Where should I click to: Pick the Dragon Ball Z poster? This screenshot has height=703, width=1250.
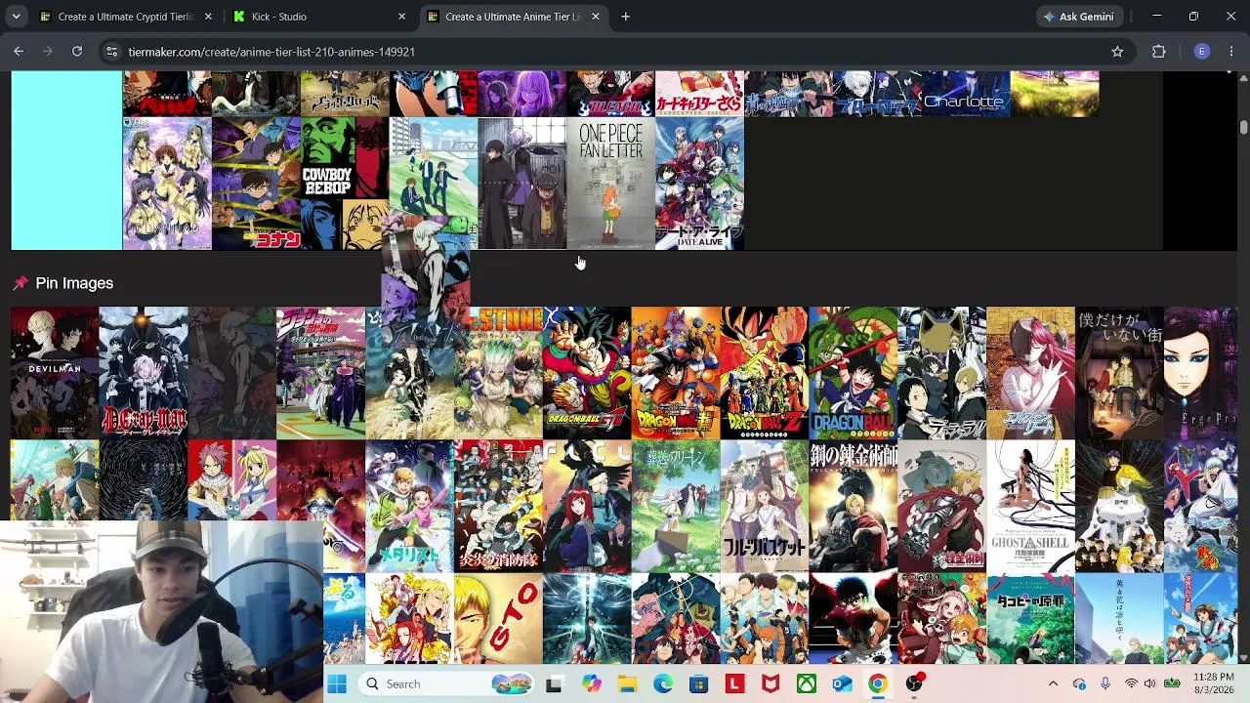point(765,373)
